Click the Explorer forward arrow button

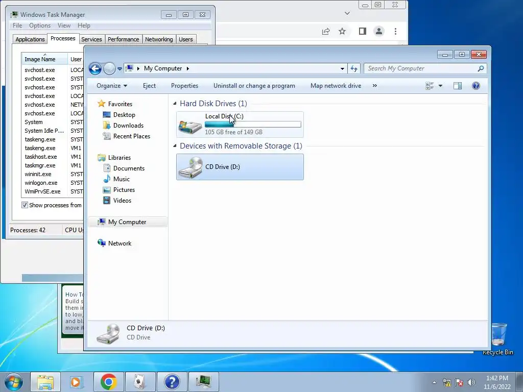click(109, 69)
